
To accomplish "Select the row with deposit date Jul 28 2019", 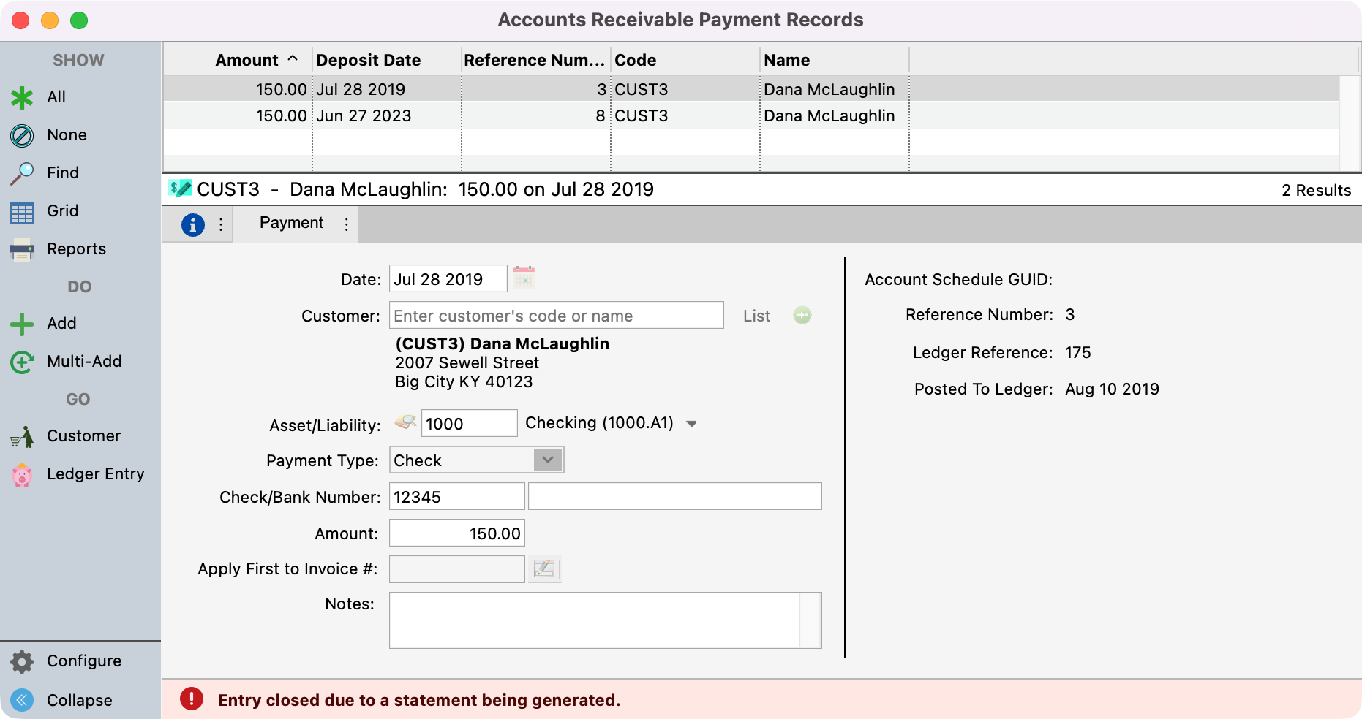I will pyautogui.click(x=751, y=89).
